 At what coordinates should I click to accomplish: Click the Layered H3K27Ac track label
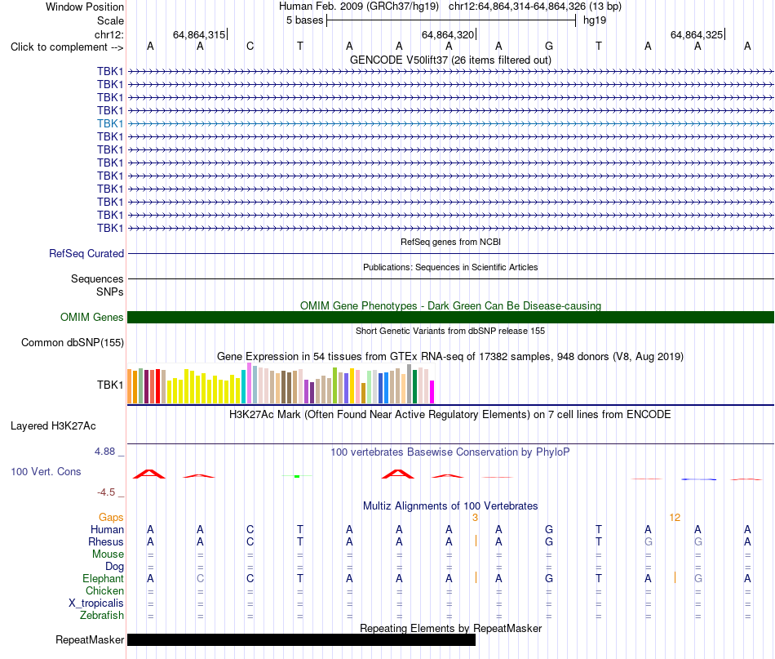point(53,426)
